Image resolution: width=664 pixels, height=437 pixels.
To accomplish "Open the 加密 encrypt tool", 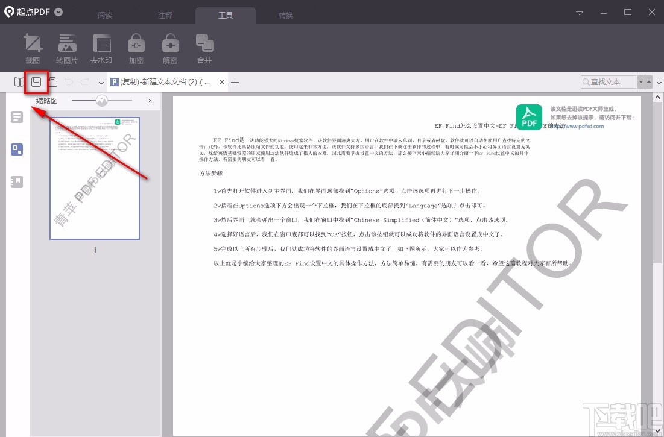I will click(x=136, y=48).
